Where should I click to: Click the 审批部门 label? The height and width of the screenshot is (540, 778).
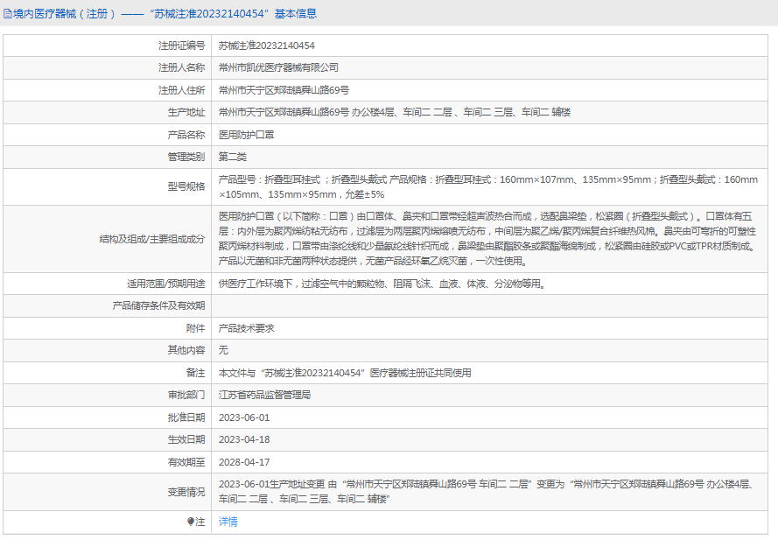click(186, 395)
